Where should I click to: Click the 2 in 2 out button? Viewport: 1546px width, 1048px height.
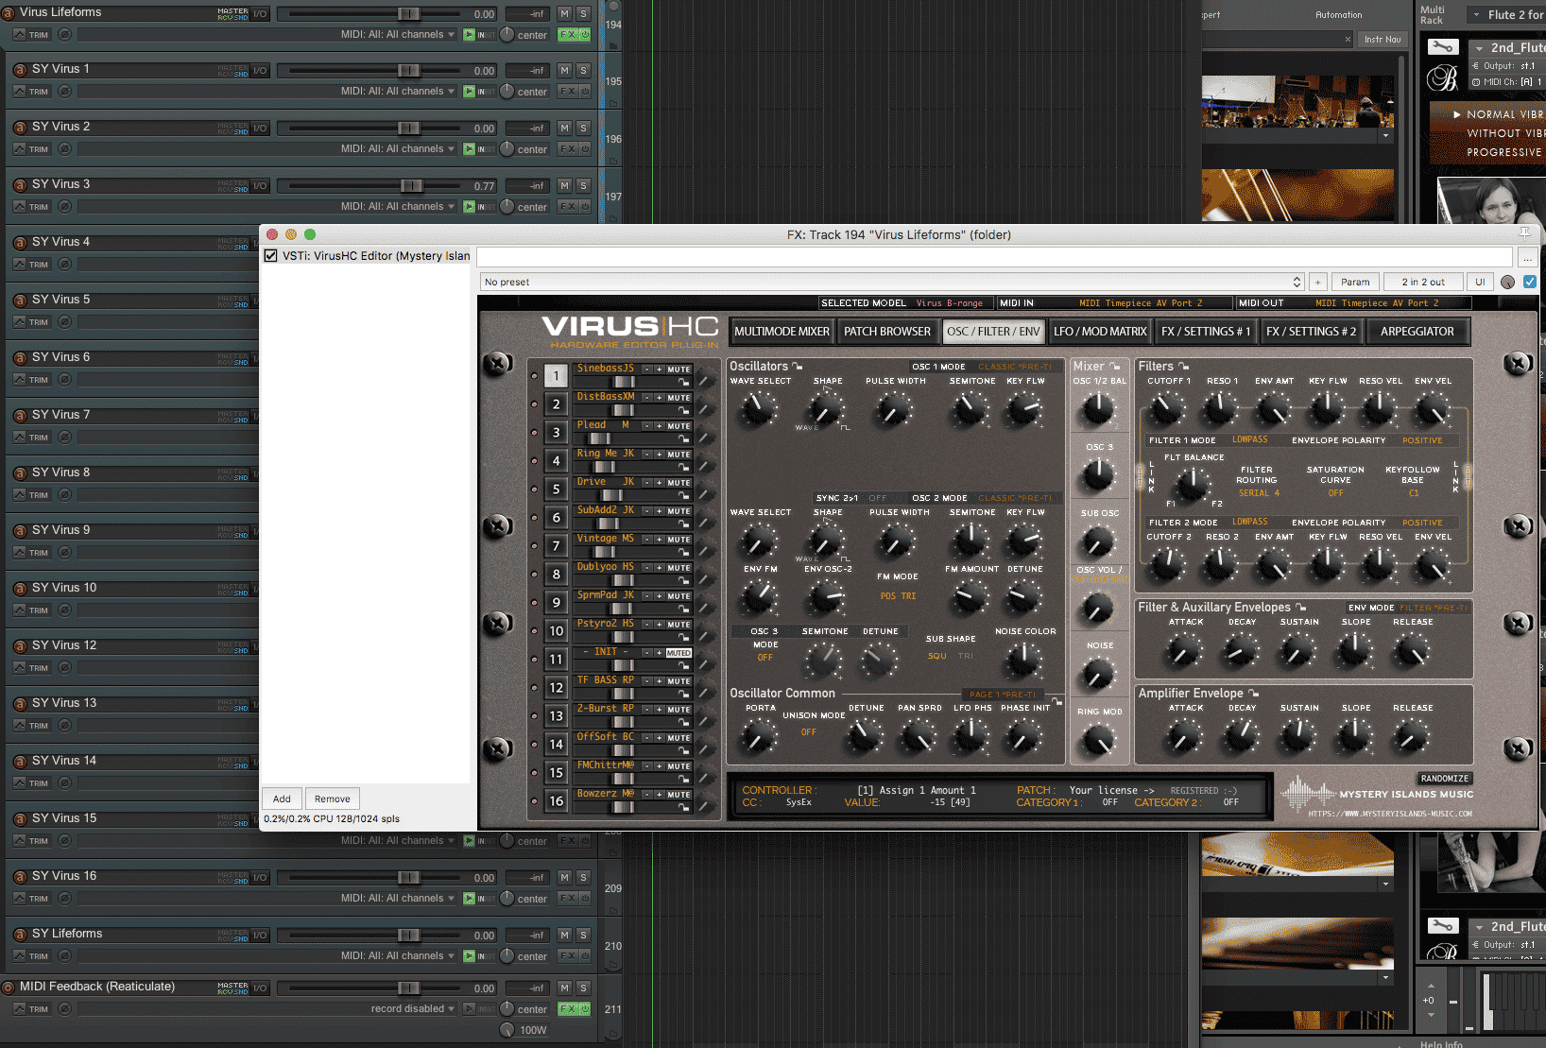pyautogui.click(x=1423, y=282)
